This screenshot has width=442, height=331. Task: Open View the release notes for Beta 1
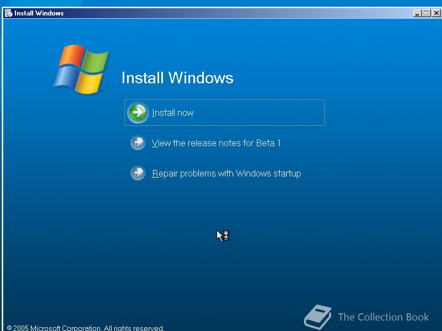[216, 143]
